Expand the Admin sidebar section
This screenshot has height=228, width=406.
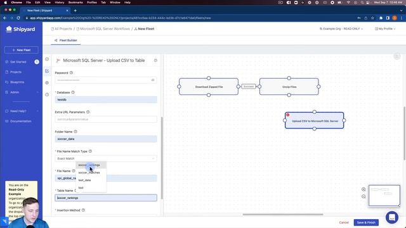click(x=22, y=92)
